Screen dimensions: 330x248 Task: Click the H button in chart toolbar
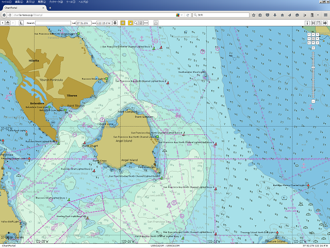313,23
